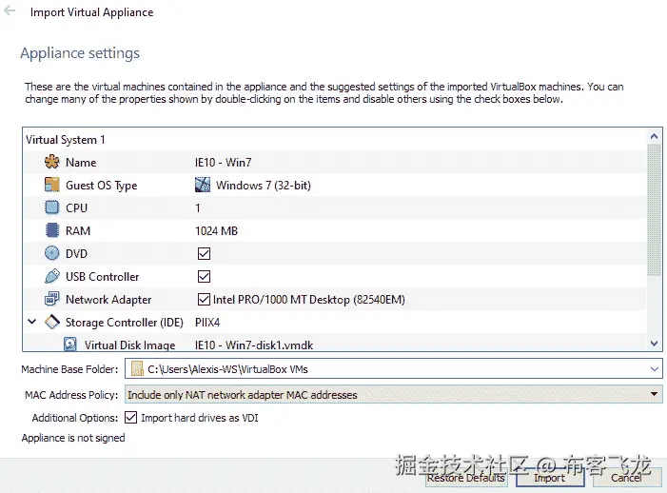Click the DVD disc icon
This screenshot has width=667, height=493.
pos(52,253)
